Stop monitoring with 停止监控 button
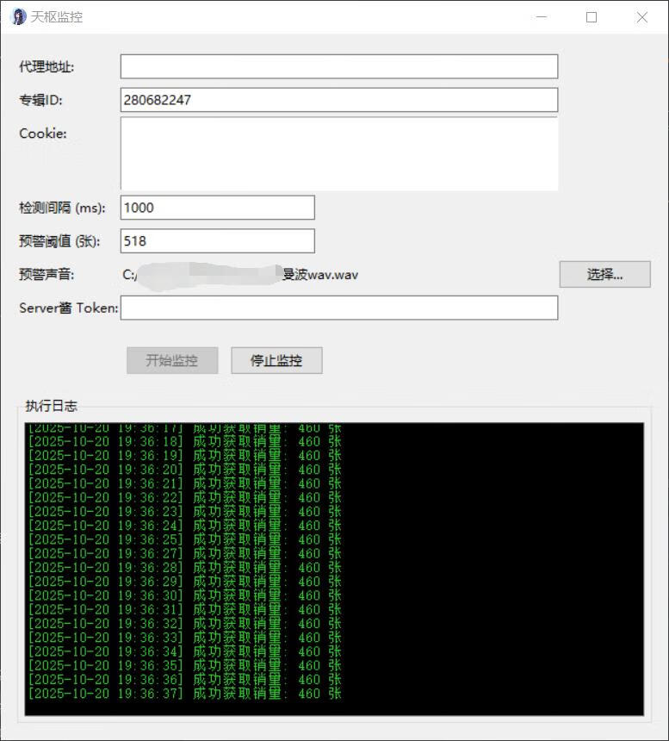 tap(276, 360)
